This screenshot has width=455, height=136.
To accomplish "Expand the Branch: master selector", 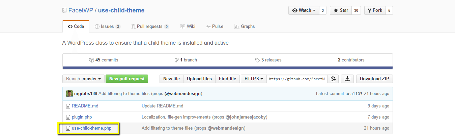I will tap(83, 79).
